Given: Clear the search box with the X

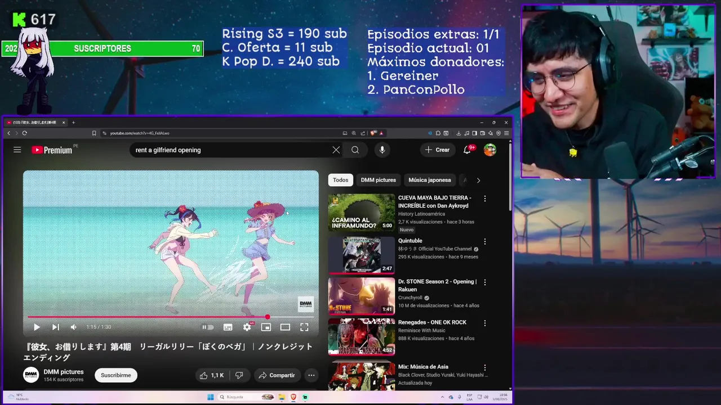Looking at the screenshot, I should click(x=336, y=150).
